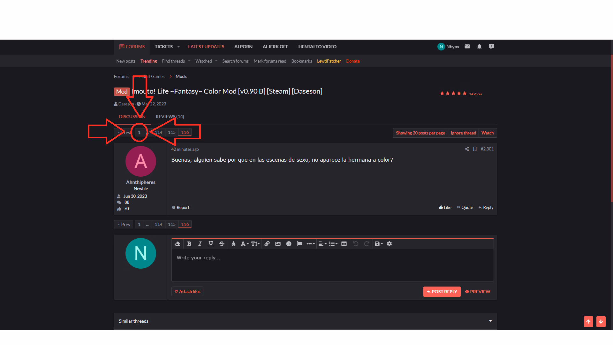Viewport: 613px width, 345px height.
Task: Open the smiley emoji picker
Action: coord(289,244)
